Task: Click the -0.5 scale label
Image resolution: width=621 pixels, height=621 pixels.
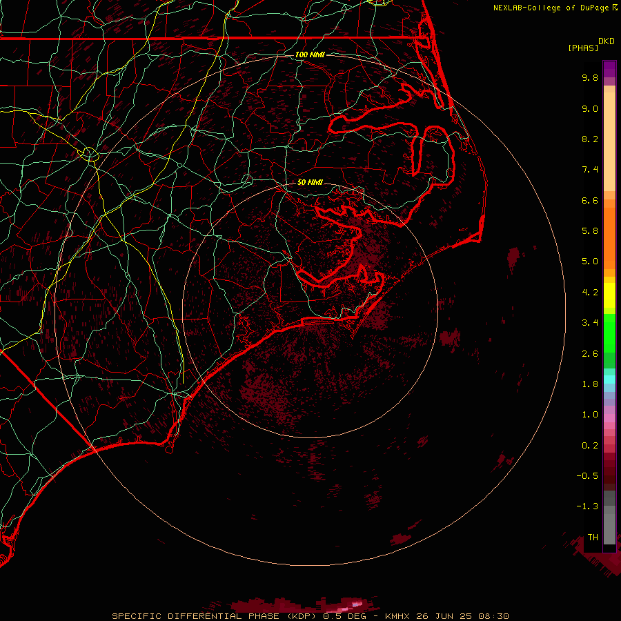Action: tap(587, 476)
